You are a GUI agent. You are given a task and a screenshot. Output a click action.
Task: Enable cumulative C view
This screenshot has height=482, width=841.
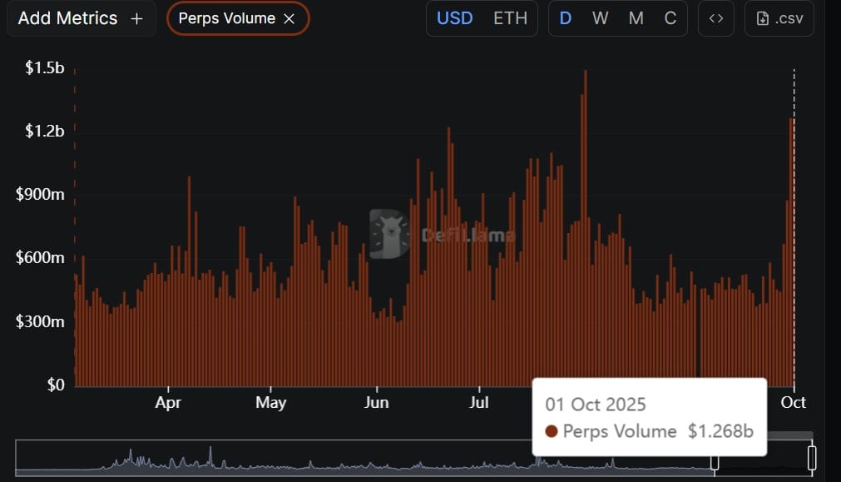point(670,18)
